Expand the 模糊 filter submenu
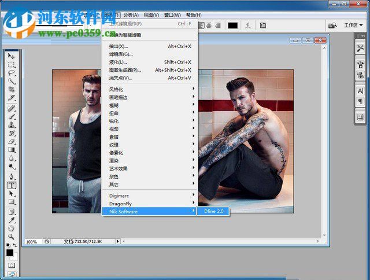 tap(150, 105)
